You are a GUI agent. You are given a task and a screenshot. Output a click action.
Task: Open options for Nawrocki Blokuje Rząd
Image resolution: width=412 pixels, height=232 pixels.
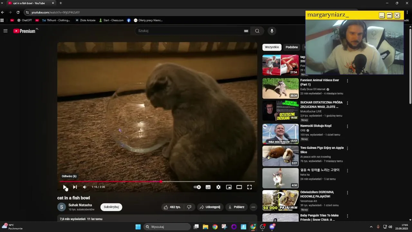pyautogui.click(x=347, y=126)
